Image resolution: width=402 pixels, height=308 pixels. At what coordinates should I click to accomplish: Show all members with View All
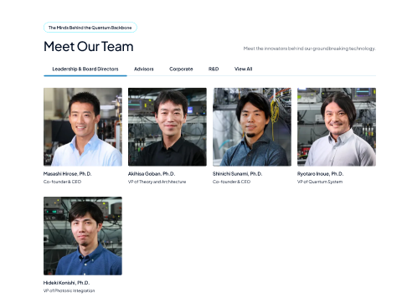(x=243, y=69)
